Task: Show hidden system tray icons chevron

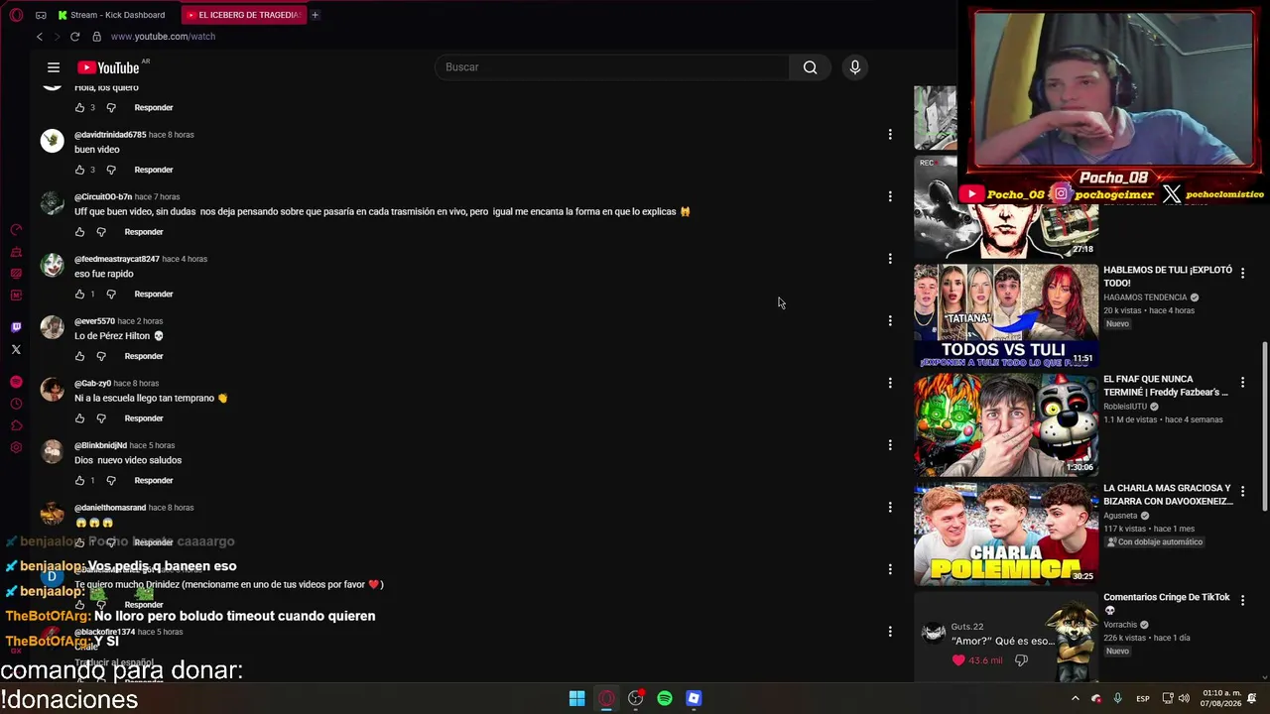Action: click(x=1075, y=698)
